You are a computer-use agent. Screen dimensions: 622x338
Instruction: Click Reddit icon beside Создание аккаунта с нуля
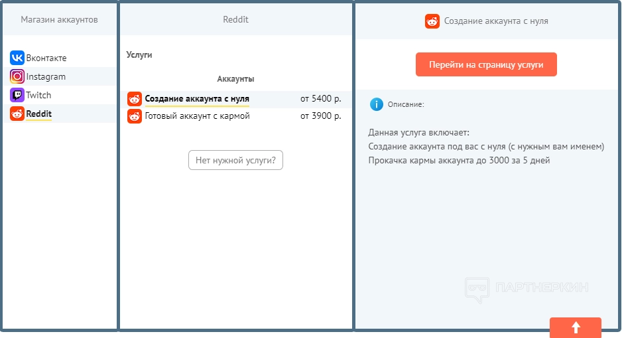135,99
